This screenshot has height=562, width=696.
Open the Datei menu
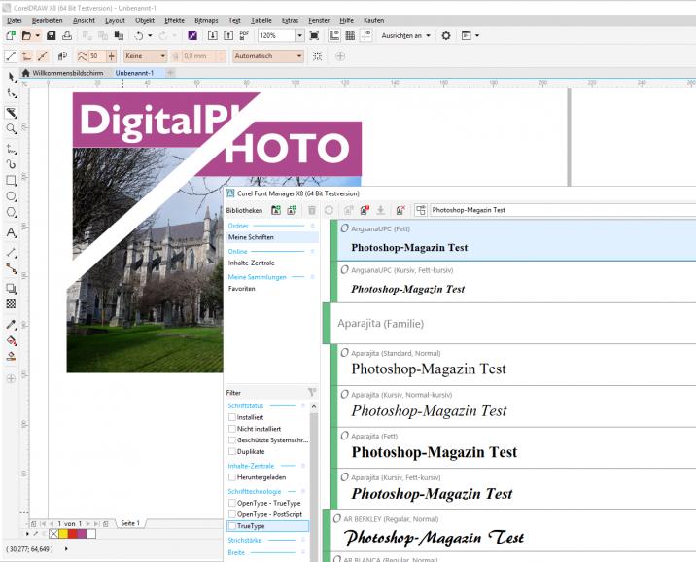pyautogui.click(x=15, y=20)
